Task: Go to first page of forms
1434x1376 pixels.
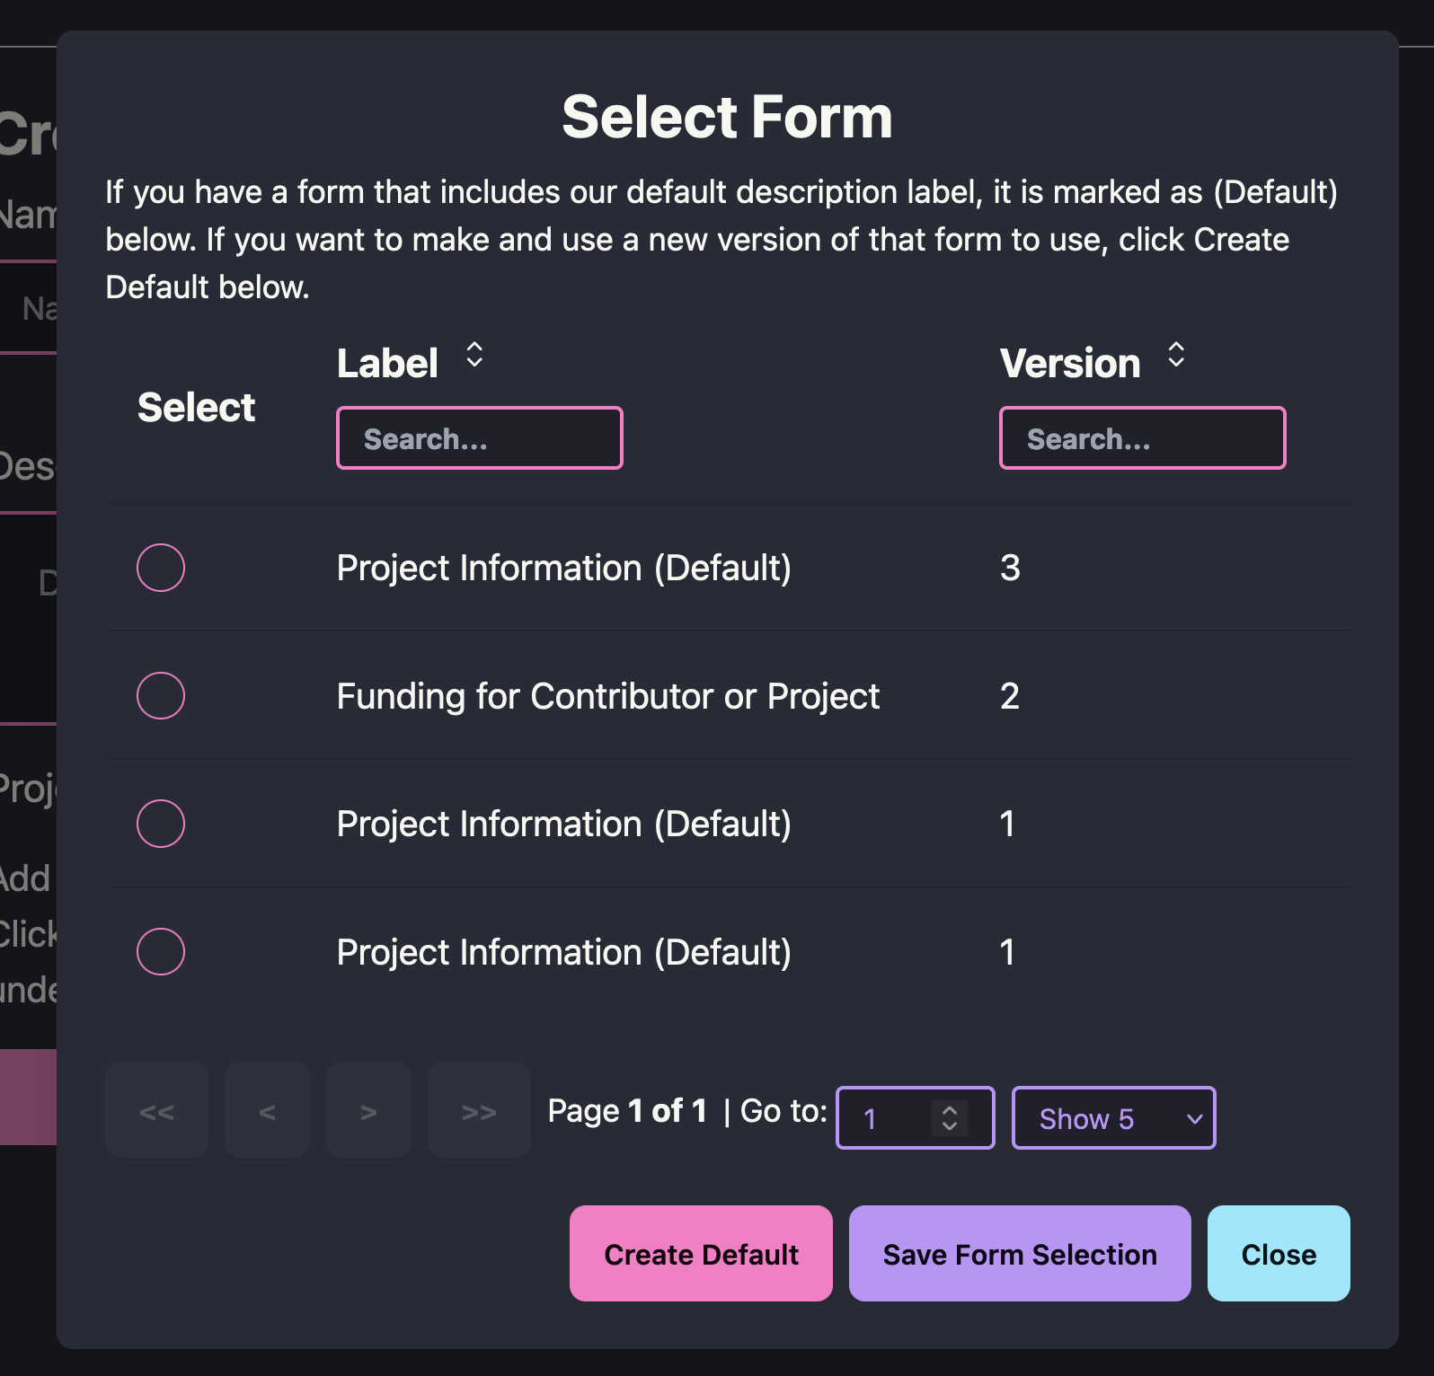Action: pyautogui.click(x=156, y=1111)
